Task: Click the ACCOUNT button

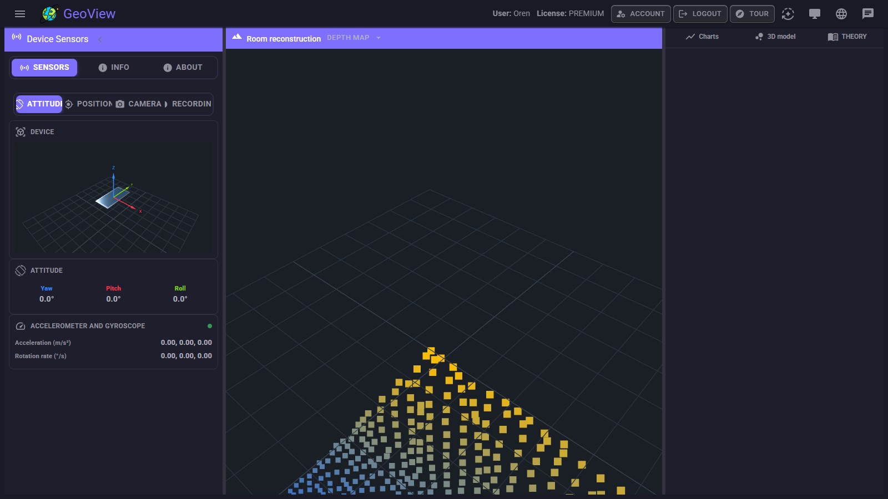Action: (640, 14)
